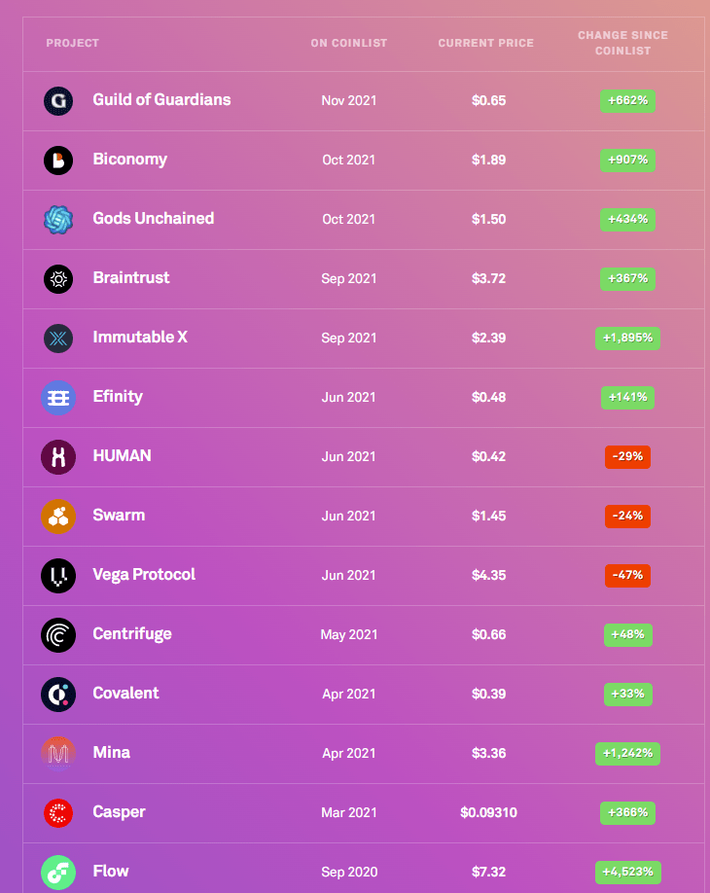The width and height of the screenshot is (710, 893).
Task: Click the Biconomy logo icon
Action: [58, 161]
